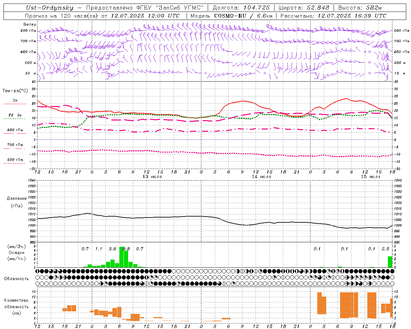
Task: Click the 'Td 2м' dew point legend label
Action: pos(15,115)
